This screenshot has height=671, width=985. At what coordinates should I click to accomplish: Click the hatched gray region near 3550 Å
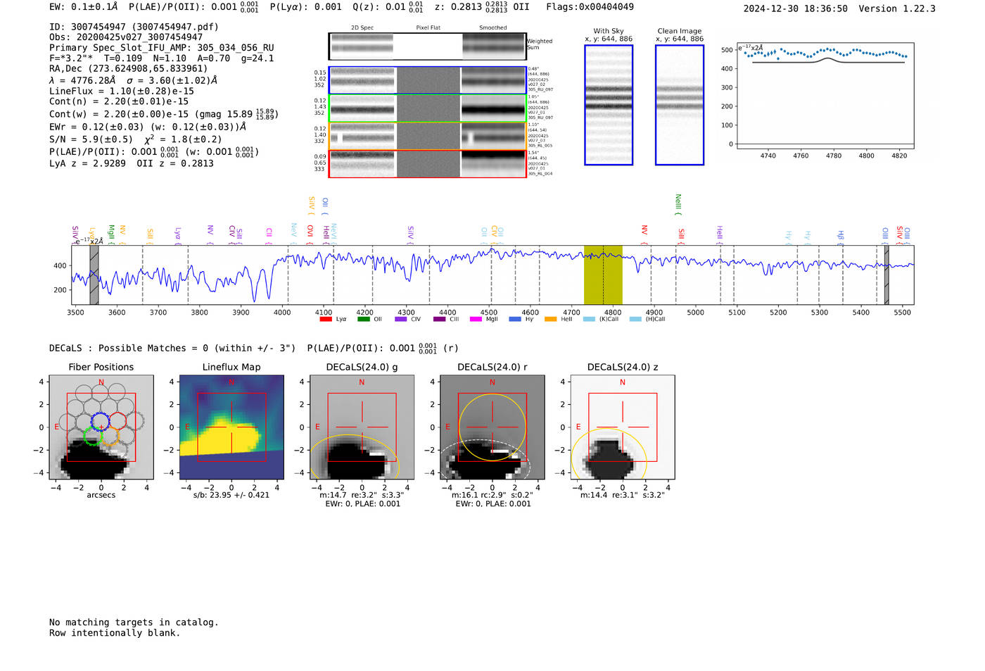[x=94, y=275]
